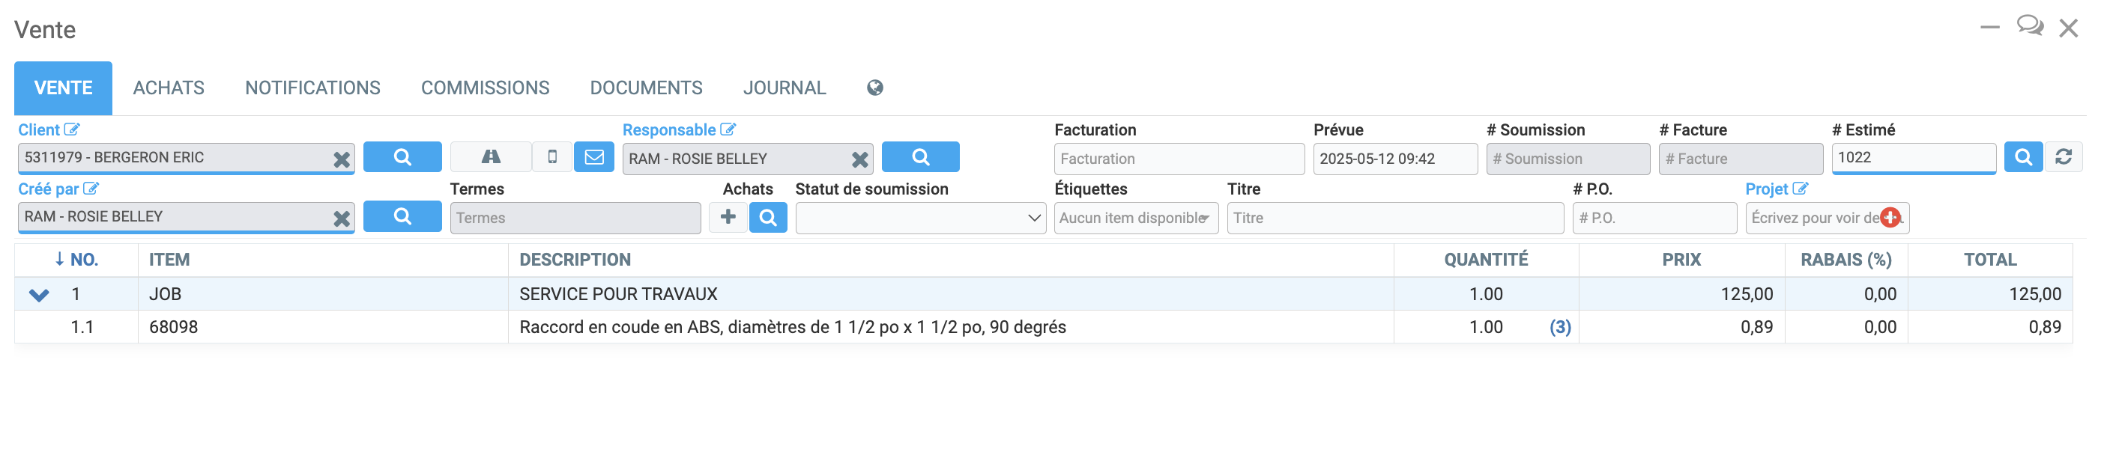Click the globe icon next to JOURNAL tab
This screenshot has height=455, width=2101.
(x=874, y=88)
